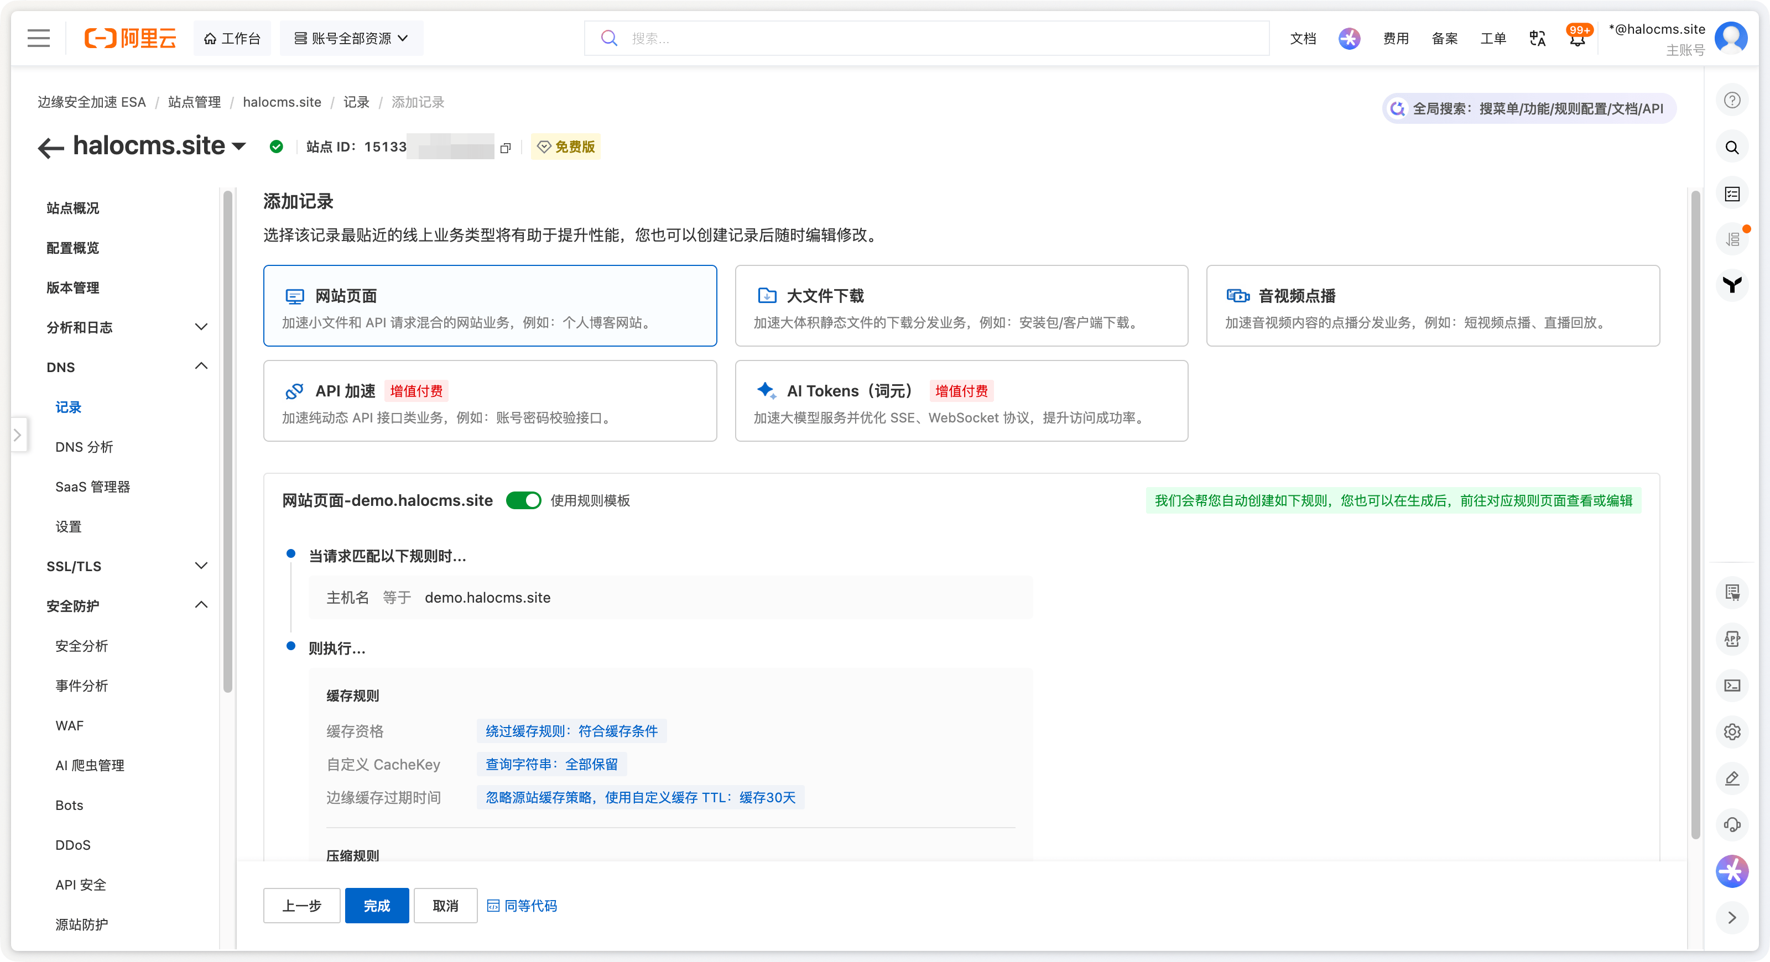
Task: Open the user avatar profile
Action: pos(1731,39)
